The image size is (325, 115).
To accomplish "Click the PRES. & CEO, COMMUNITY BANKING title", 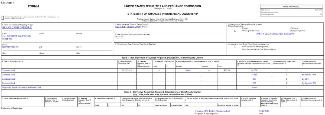I will [275, 34].
